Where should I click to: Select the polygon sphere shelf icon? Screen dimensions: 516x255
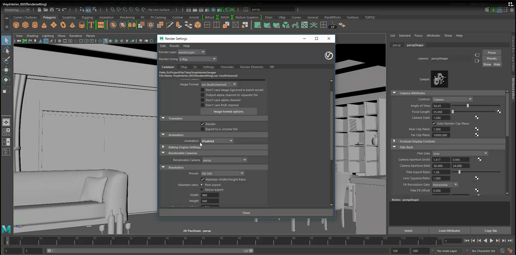(16, 25)
